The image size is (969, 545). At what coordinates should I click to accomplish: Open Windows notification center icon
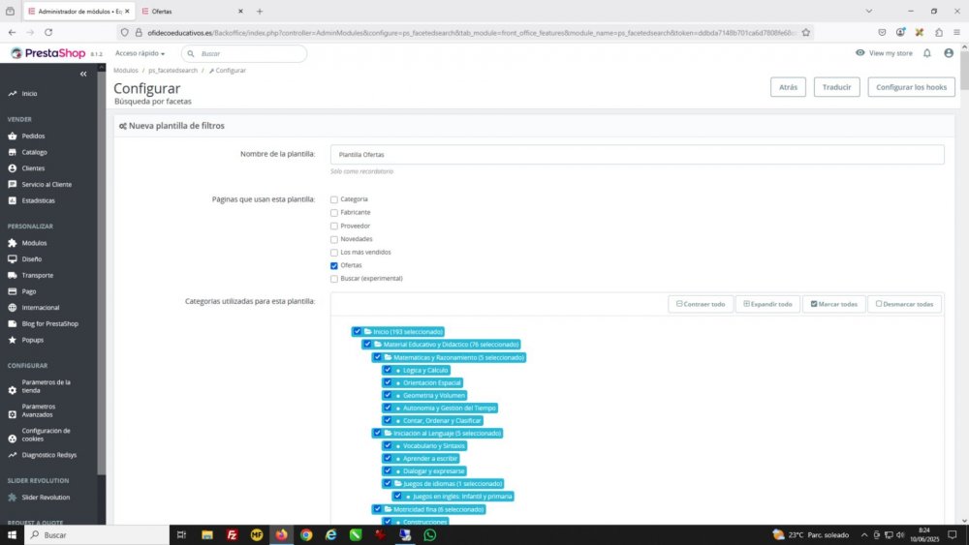[953, 535]
